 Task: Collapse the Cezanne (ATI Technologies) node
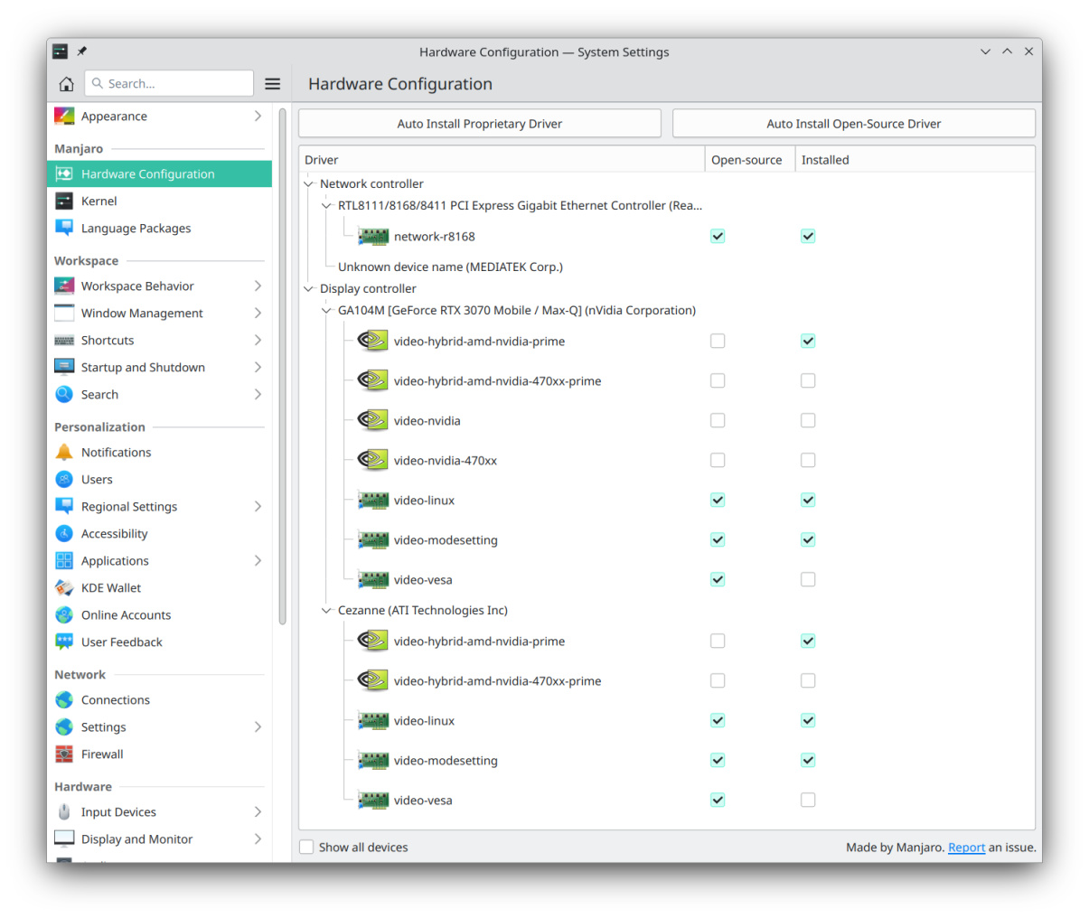[327, 611]
